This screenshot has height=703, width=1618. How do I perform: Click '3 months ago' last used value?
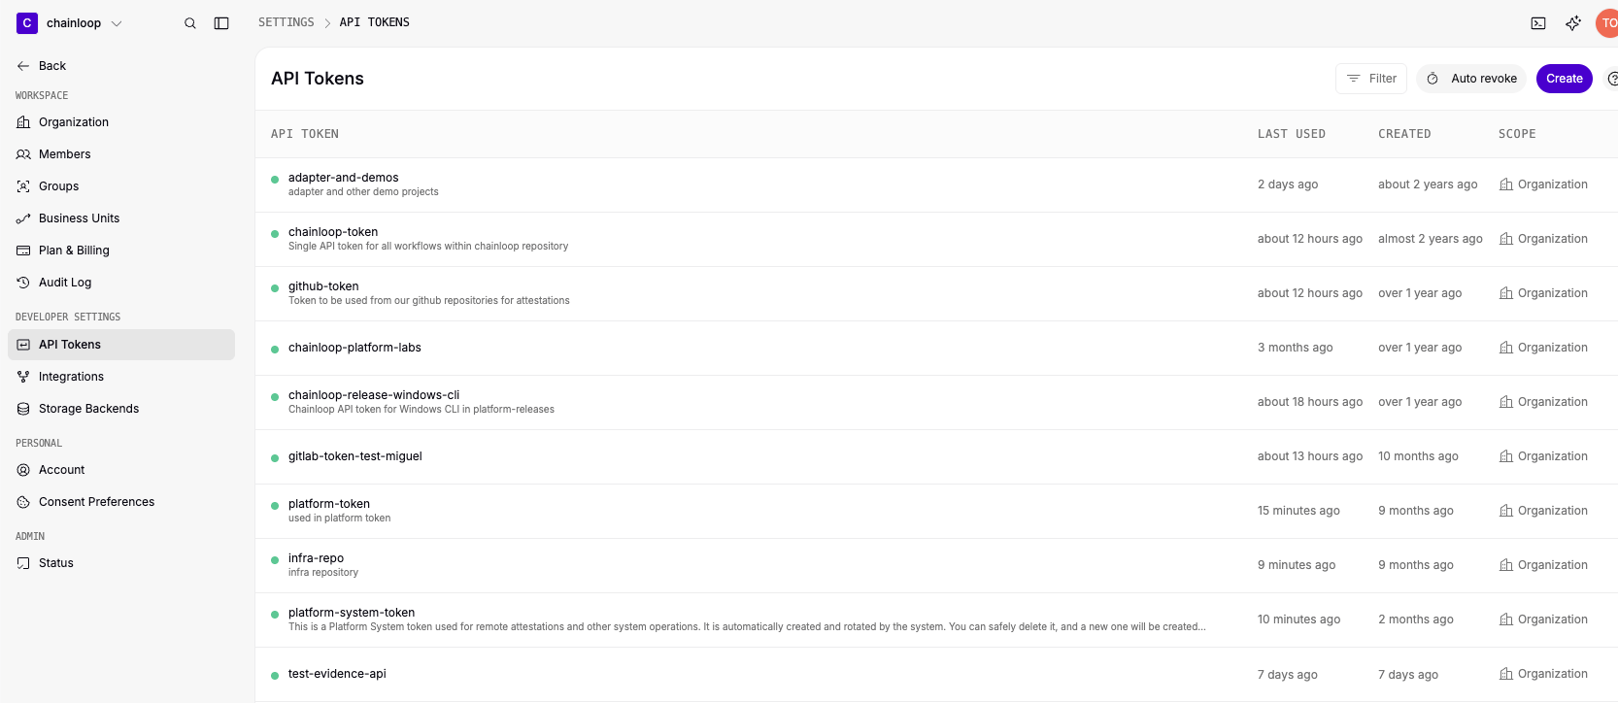click(x=1295, y=348)
